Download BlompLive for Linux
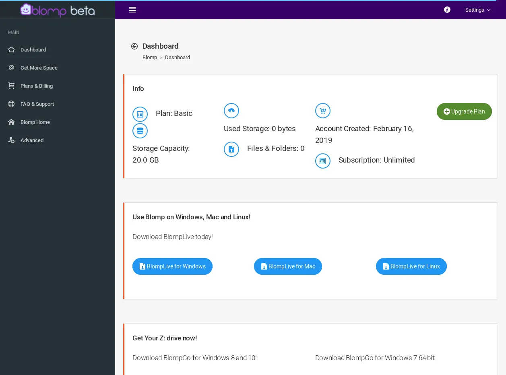This screenshot has height=375, width=506. [x=411, y=266]
